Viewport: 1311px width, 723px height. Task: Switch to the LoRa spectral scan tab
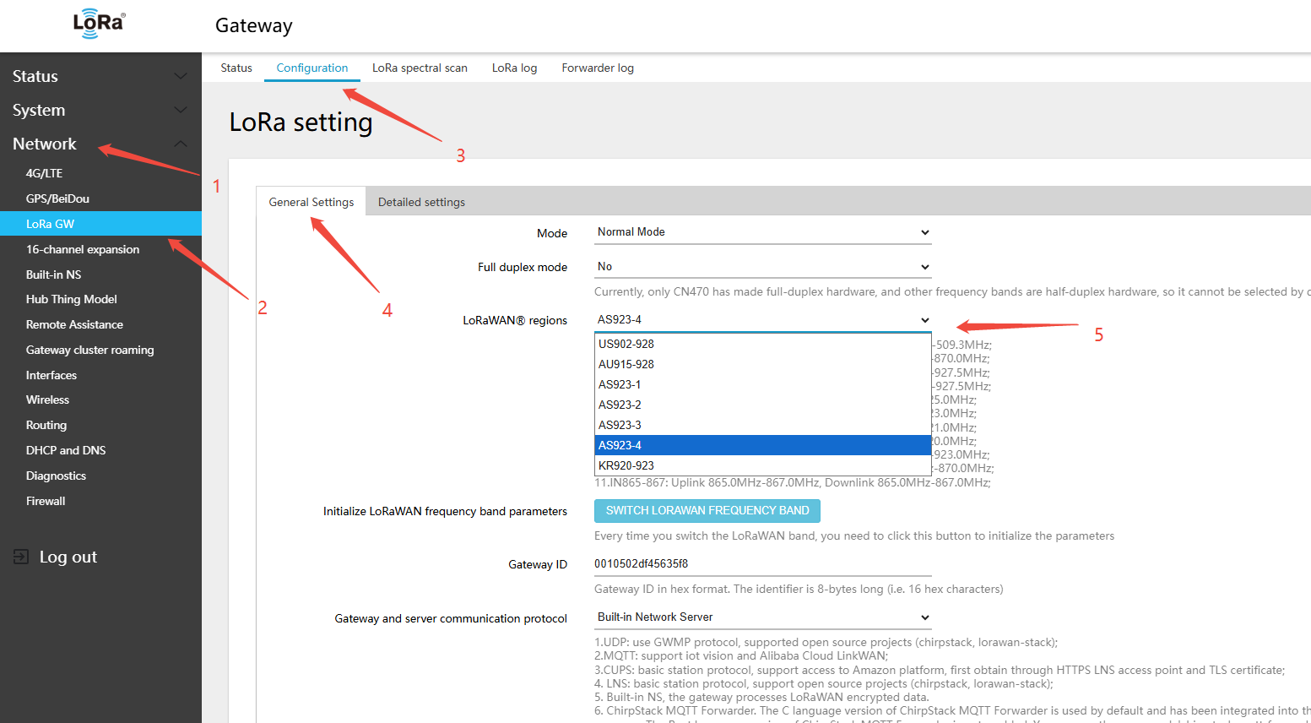[x=420, y=68]
